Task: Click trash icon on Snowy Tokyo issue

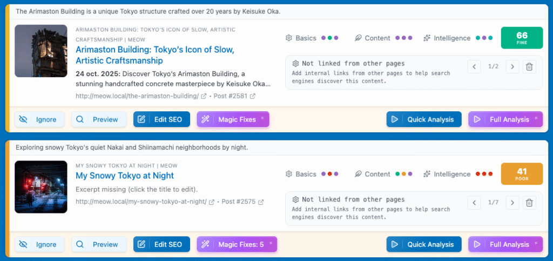Action: coord(529,203)
